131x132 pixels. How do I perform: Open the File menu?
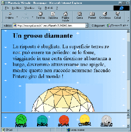(7, 8)
